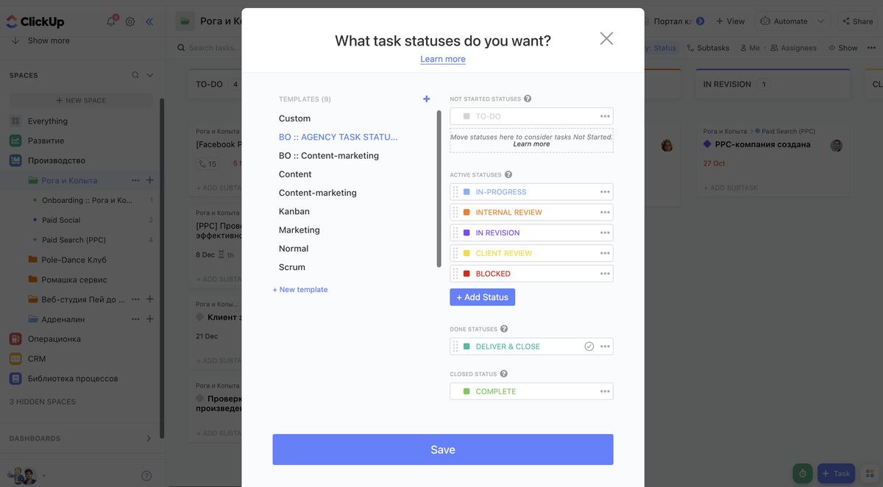
Task: Click the blue plus icon beside Templates
Action: (427, 99)
